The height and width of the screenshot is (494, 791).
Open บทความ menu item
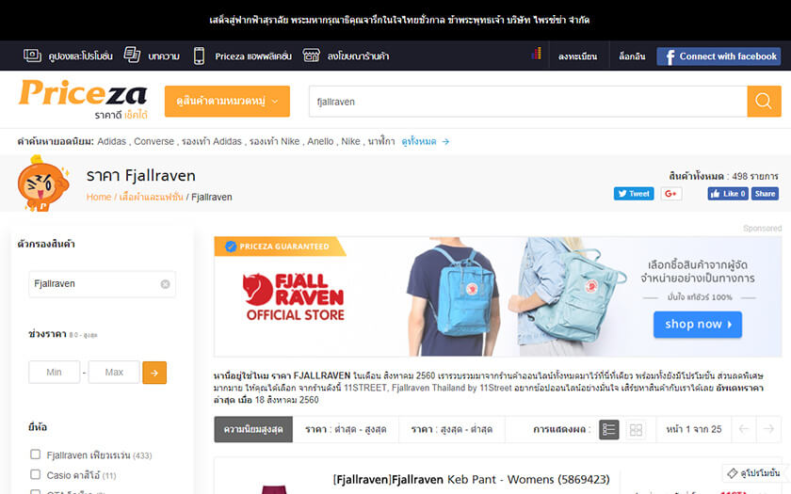(164, 56)
